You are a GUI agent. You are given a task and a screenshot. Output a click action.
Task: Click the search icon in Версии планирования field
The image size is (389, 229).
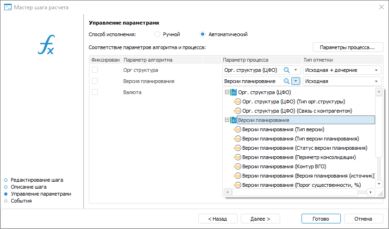click(287, 81)
